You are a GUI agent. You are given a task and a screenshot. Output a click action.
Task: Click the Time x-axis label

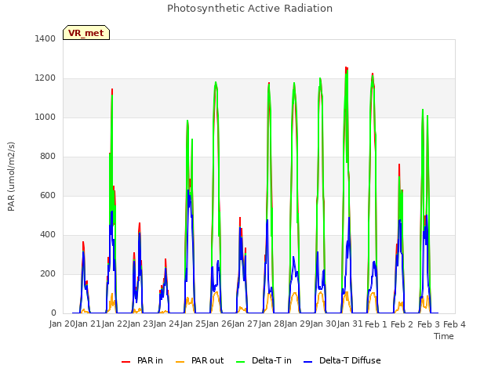[444, 336]
